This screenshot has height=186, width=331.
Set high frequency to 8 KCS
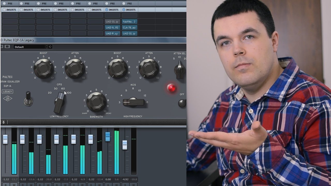click(x=133, y=88)
